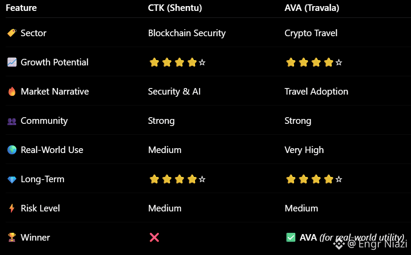Click the chart icon beside Growth Potential
411x255 pixels.
pos(12,62)
